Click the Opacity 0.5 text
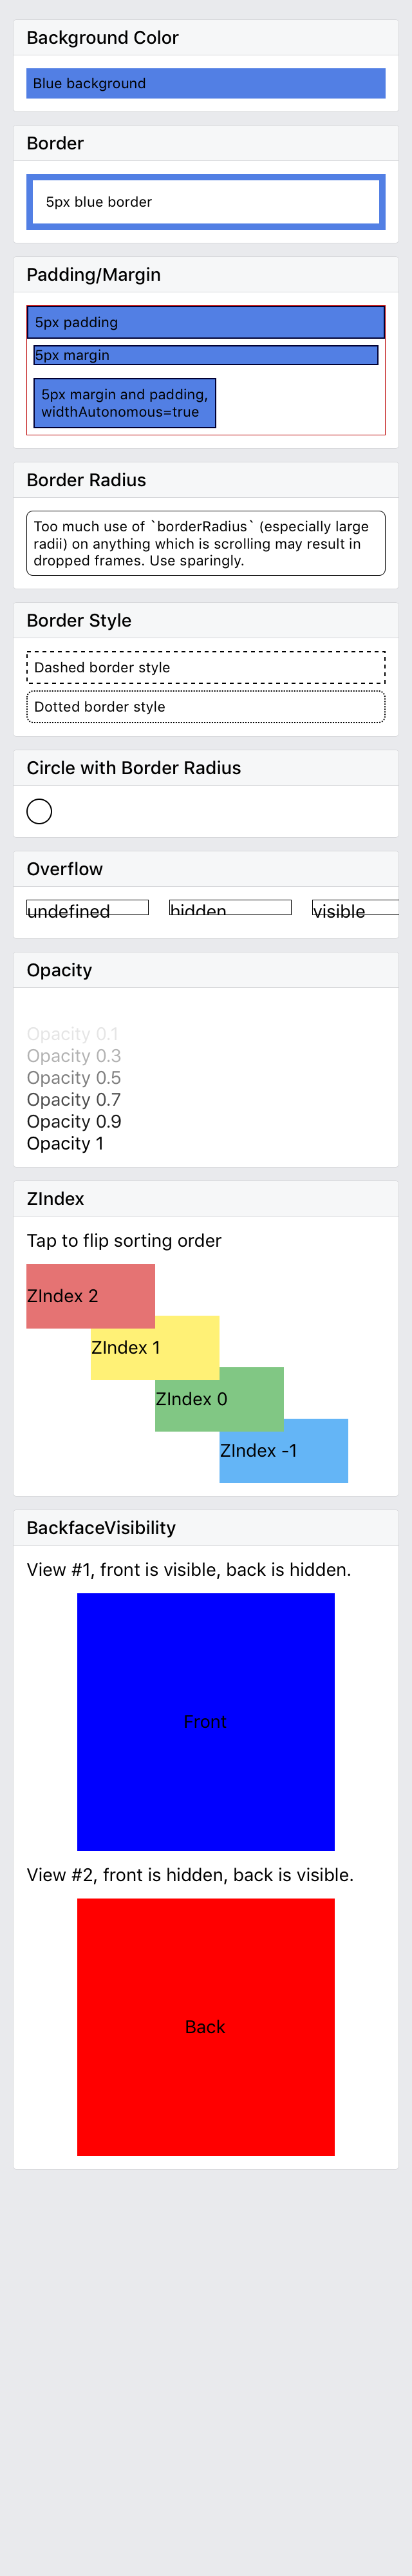The width and height of the screenshot is (412, 2576). point(74,1077)
